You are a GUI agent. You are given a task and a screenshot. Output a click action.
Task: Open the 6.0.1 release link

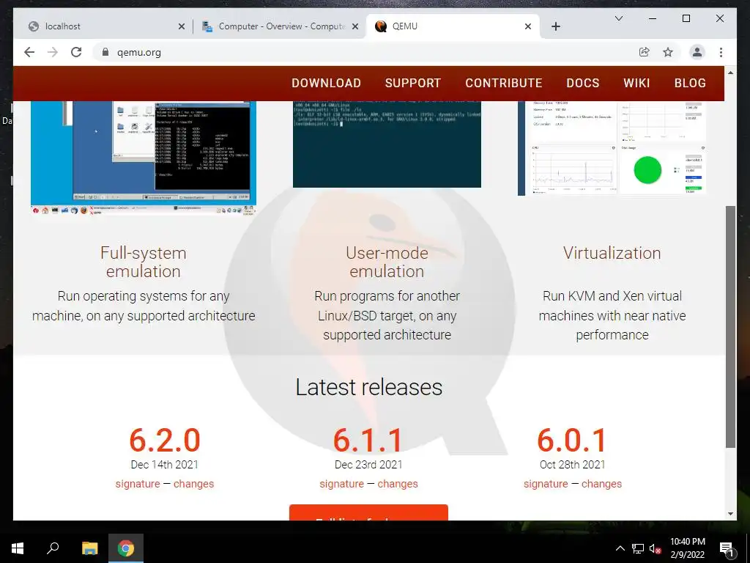click(572, 440)
